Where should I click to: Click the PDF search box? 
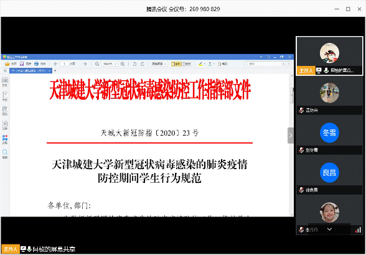262,63
